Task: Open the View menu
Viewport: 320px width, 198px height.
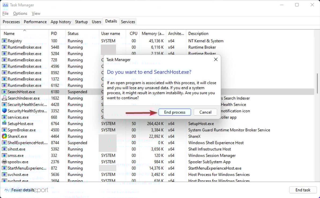Action: pos(36,13)
